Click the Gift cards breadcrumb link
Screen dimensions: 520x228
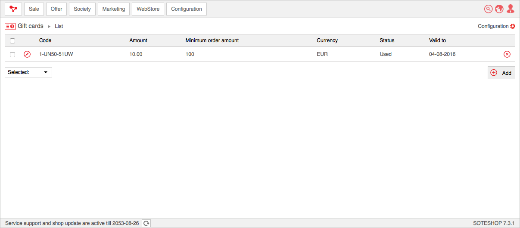pyautogui.click(x=31, y=26)
